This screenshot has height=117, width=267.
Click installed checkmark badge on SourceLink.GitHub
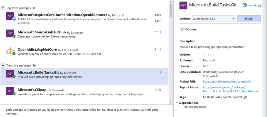click(14, 36)
